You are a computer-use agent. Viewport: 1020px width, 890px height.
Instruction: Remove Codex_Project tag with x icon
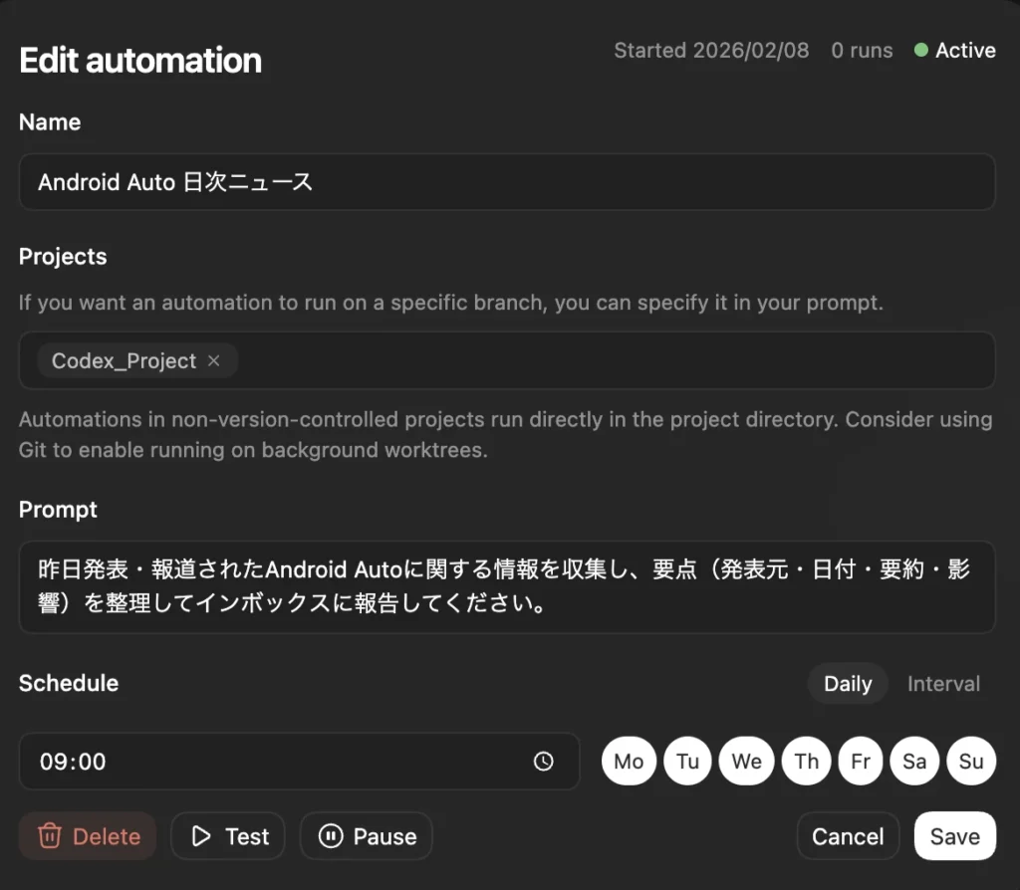point(213,361)
